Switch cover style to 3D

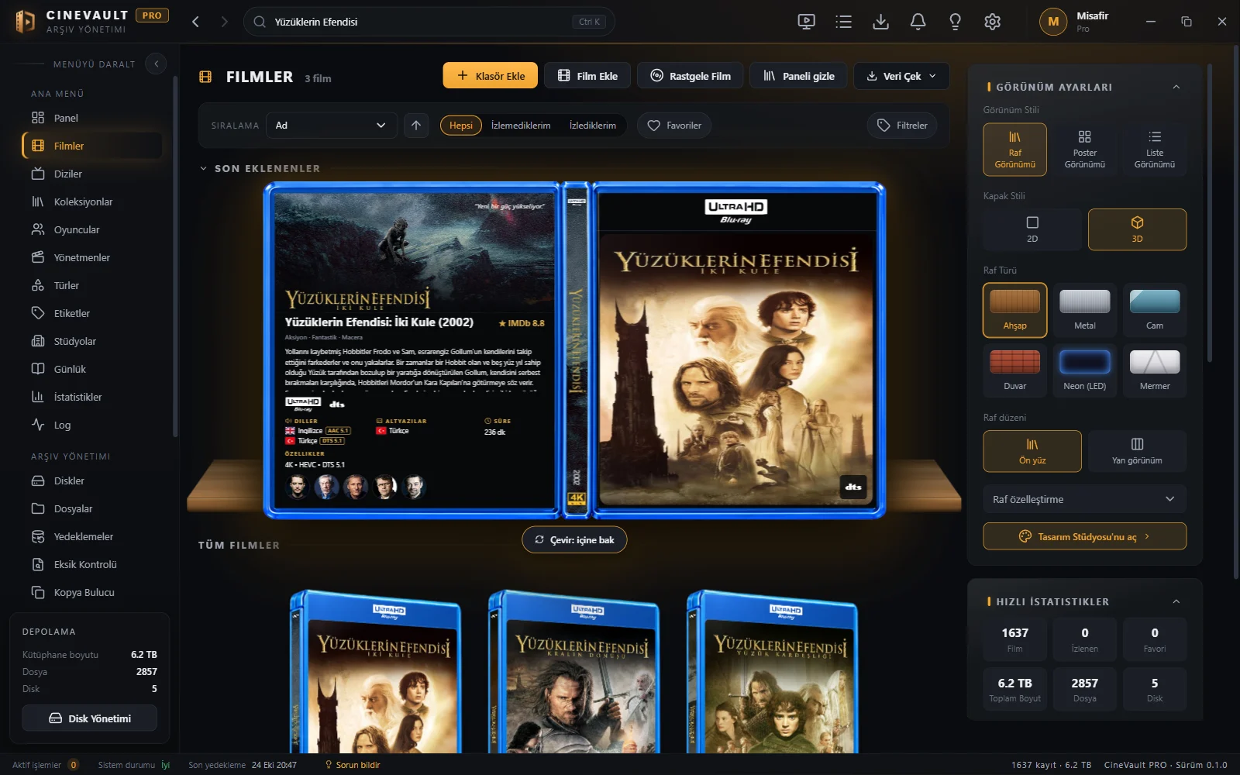point(1137,229)
